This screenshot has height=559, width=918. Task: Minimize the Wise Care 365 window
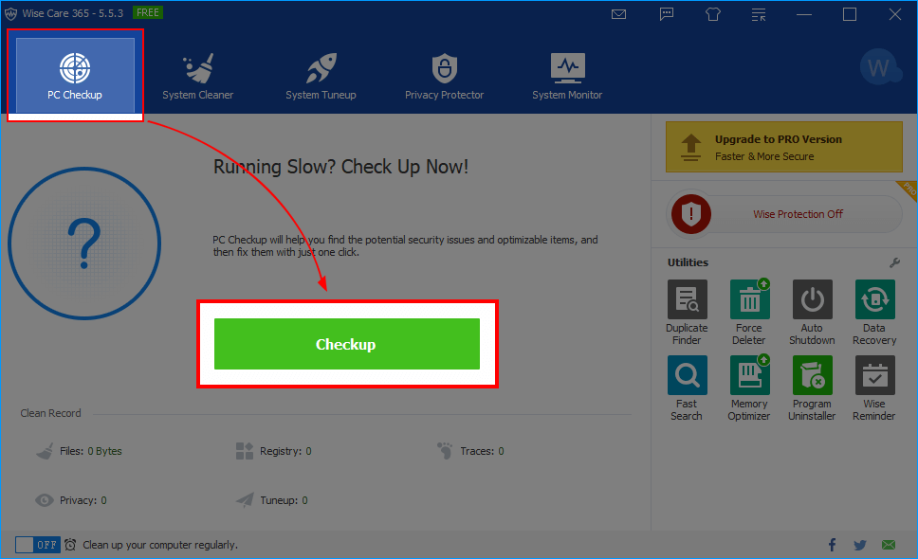click(x=804, y=14)
